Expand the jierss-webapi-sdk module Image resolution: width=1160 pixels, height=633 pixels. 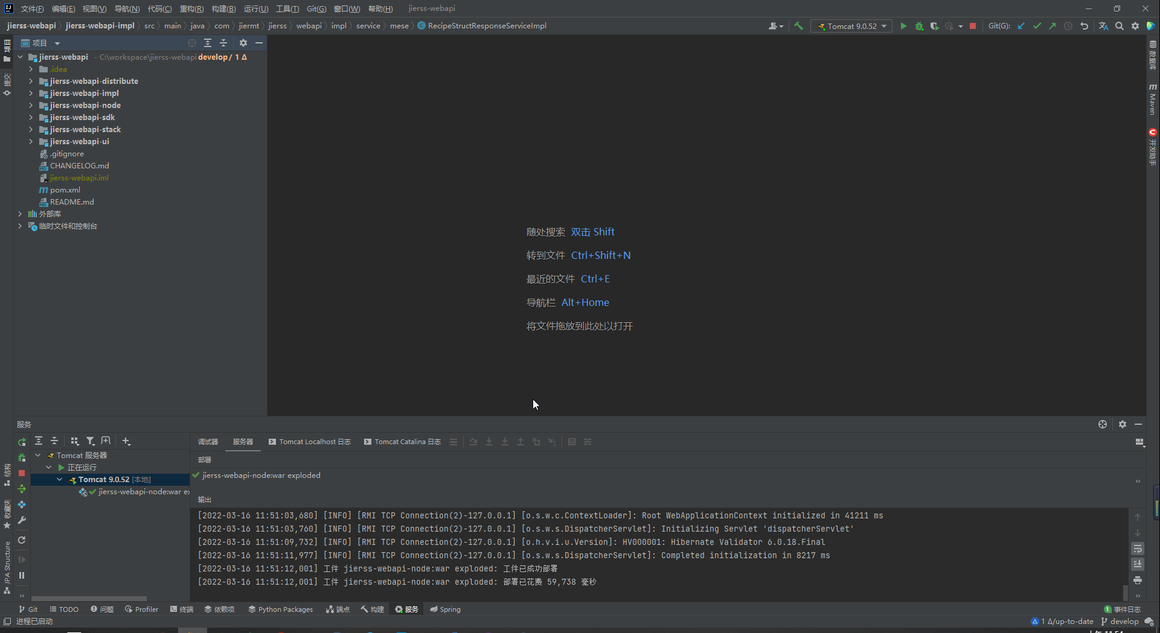[31, 117]
